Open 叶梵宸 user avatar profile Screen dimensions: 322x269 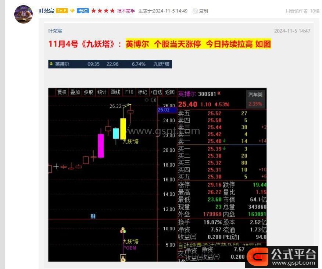pyautogui.click(x=24, y=14)
